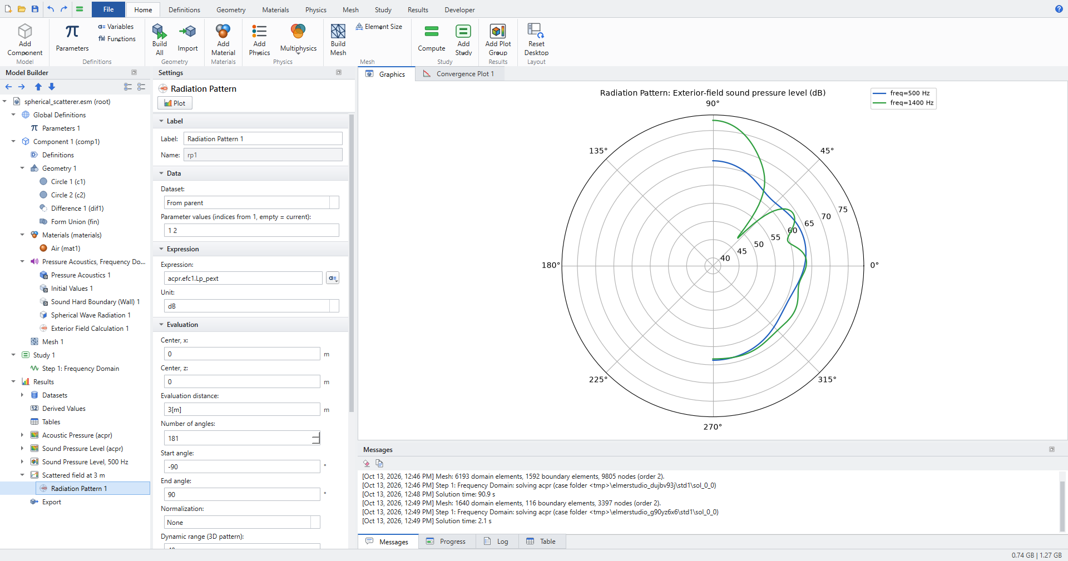The image size is (1068, 561).
Task: Click the Add Physics icon
Action: click(x=259, y=31)
